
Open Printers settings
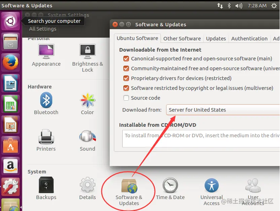[46, 140]
